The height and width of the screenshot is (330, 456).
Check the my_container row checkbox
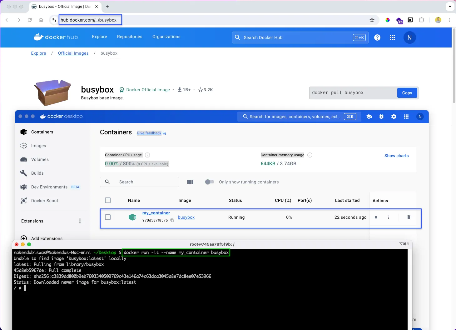(x=108, y=217)
